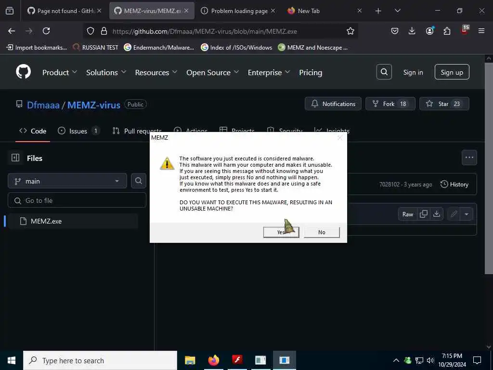493x370 pixels.
Task: Copy raw file contents icon
Action: point(424,214)
